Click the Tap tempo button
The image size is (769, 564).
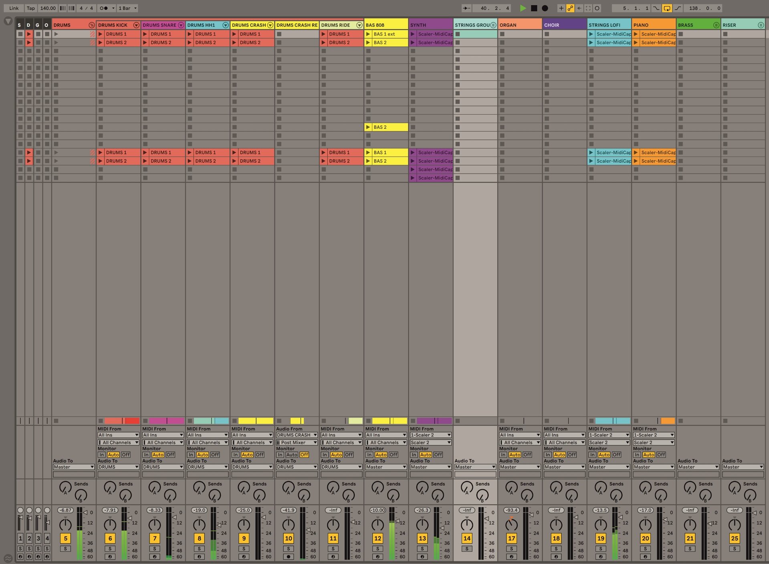coord(30,8)
